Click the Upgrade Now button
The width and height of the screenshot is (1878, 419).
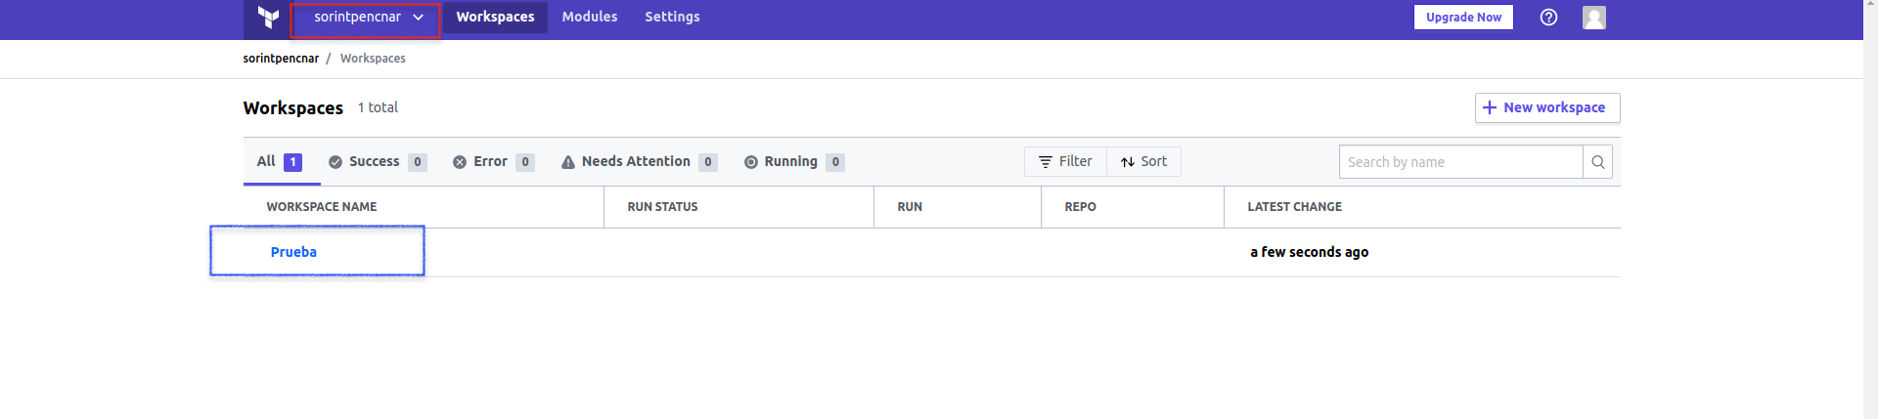coord(1463,17)
